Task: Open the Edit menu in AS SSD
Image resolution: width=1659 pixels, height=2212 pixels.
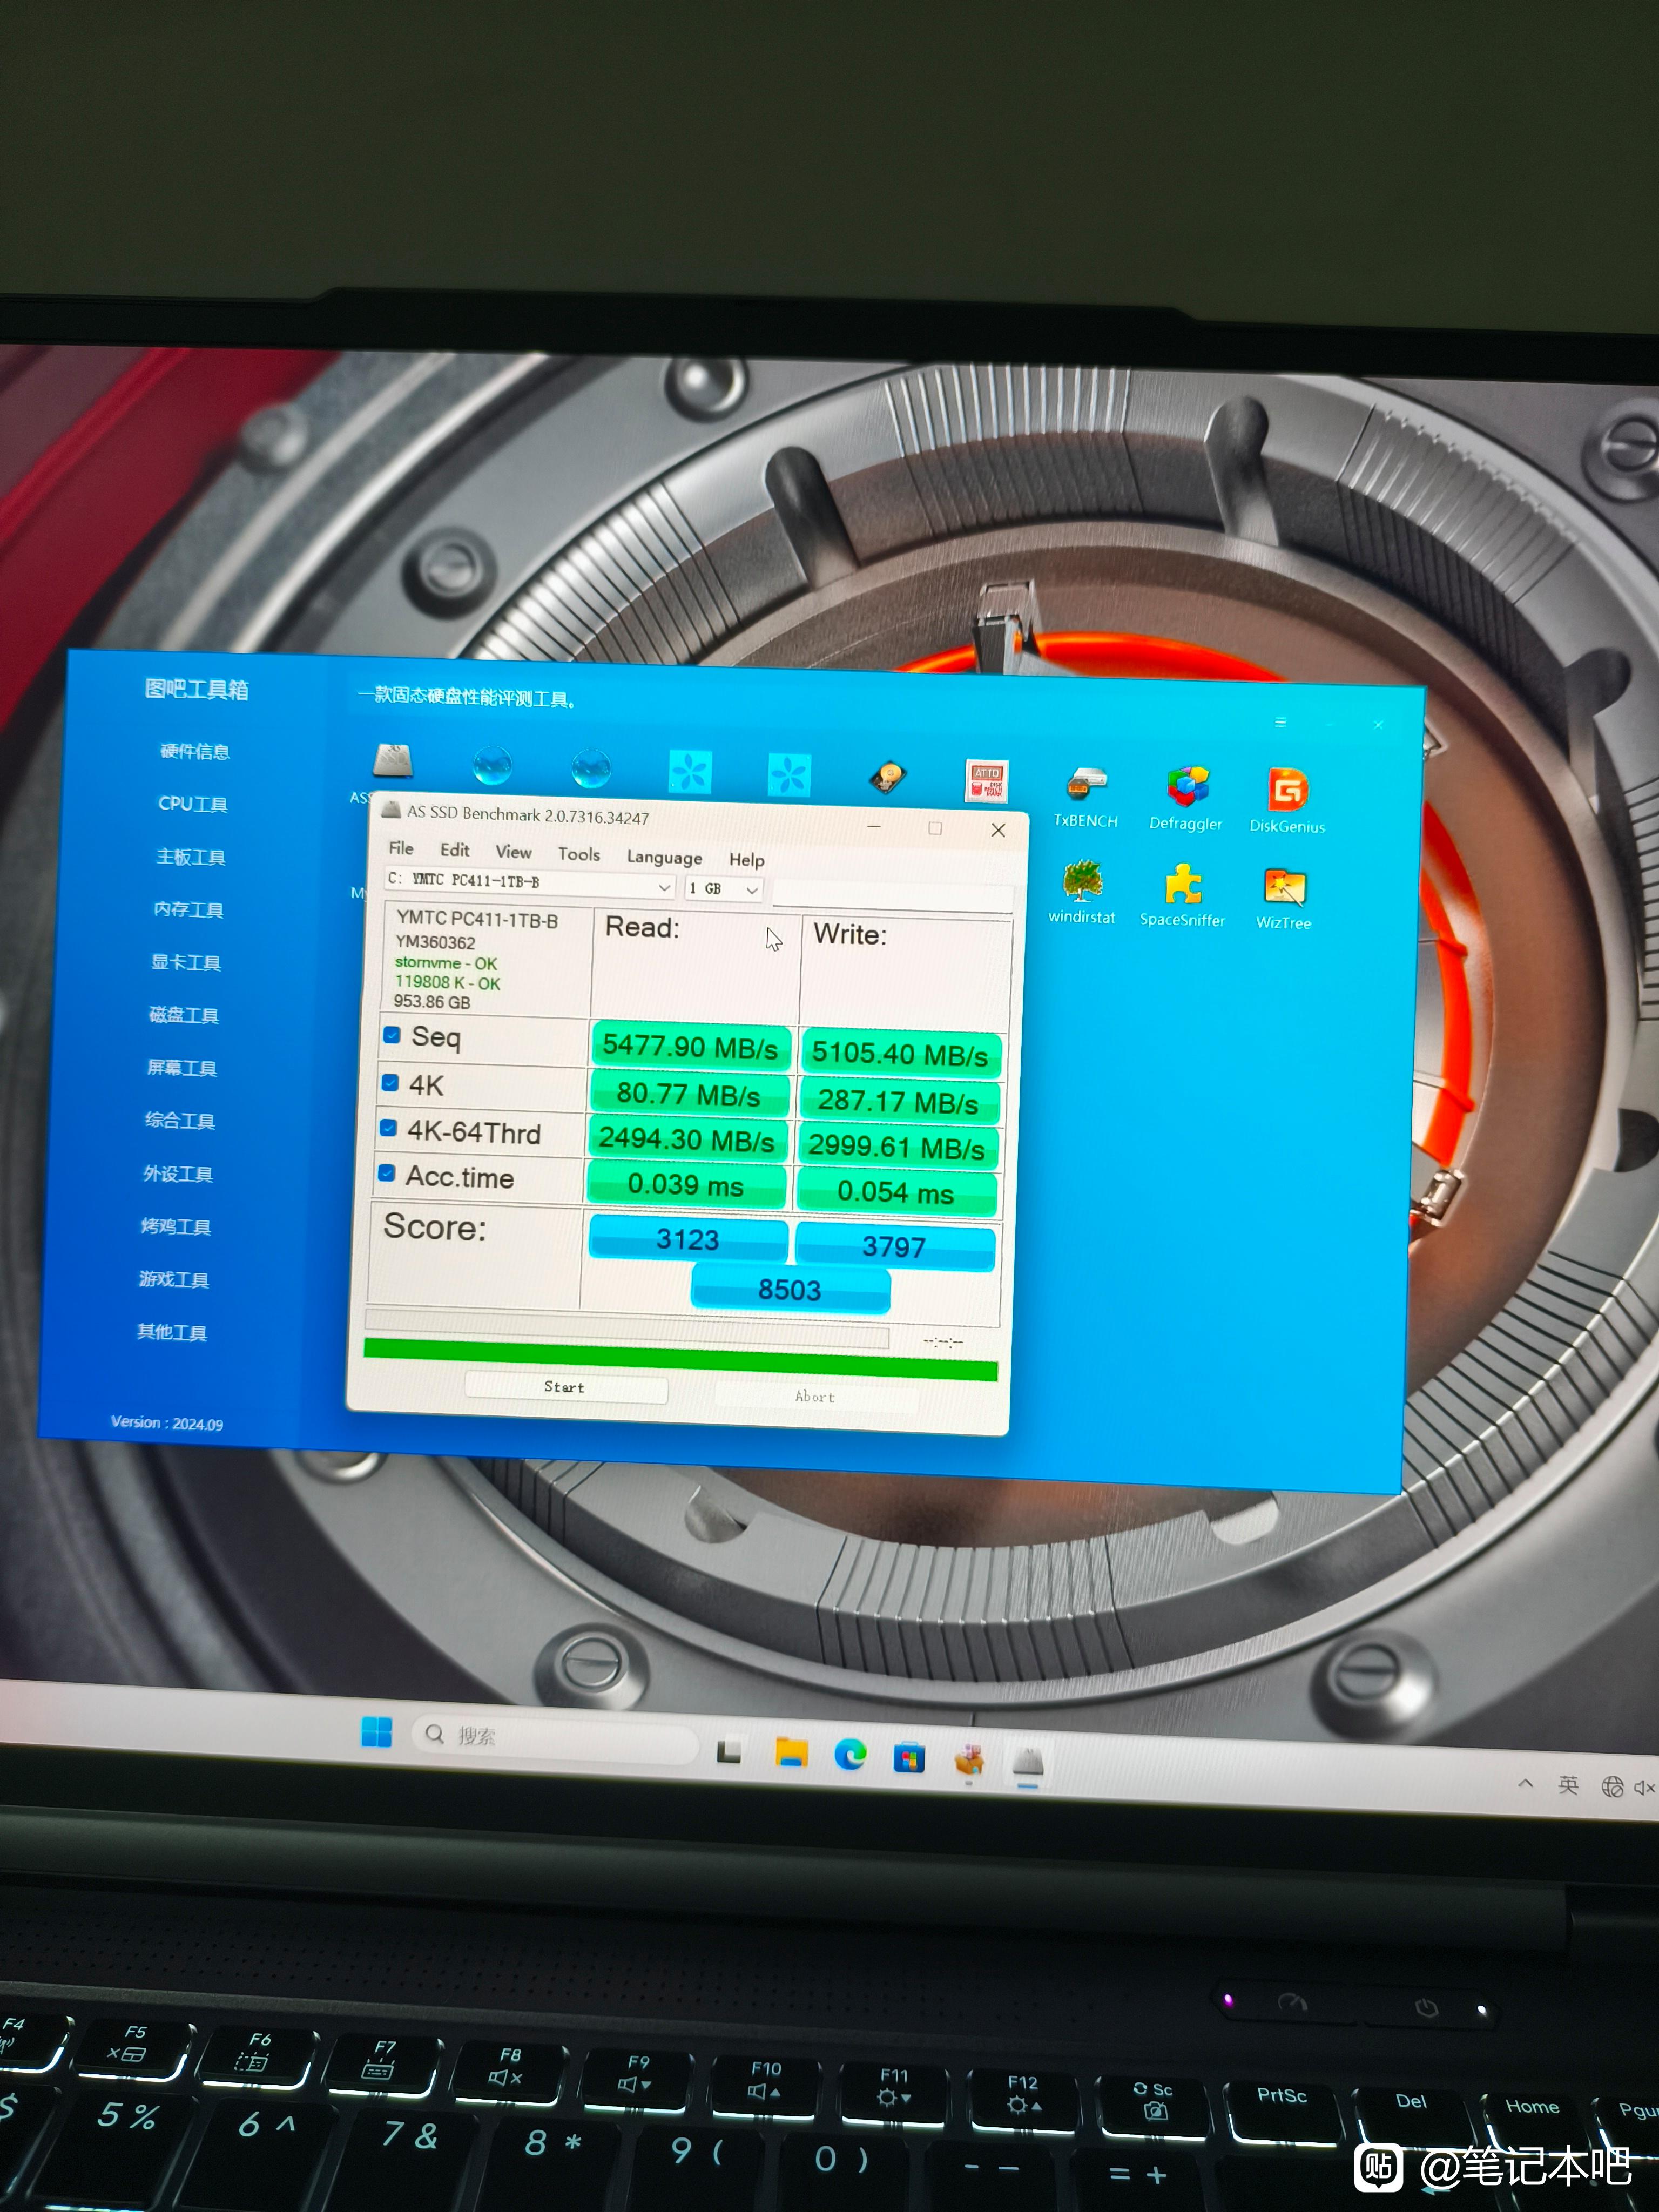Action: point(455,850)
